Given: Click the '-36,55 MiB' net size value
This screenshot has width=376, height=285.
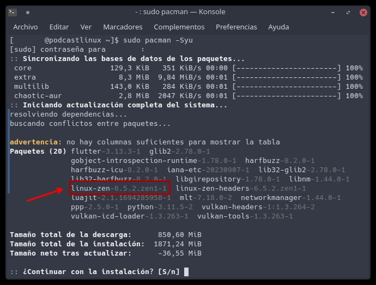Looking at the screenshot, I should (180, 253).
